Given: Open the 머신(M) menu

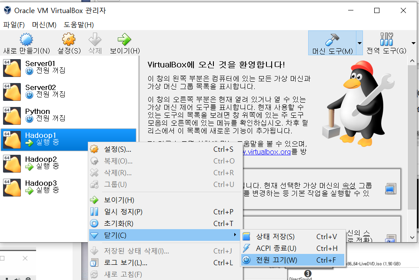Looking at the screenshot, I should [x=44, y=25].
